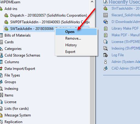Click the Message System icon
The width and height of the screenshot is (140, 124).
pyautogui.click(x=1, y=115)
